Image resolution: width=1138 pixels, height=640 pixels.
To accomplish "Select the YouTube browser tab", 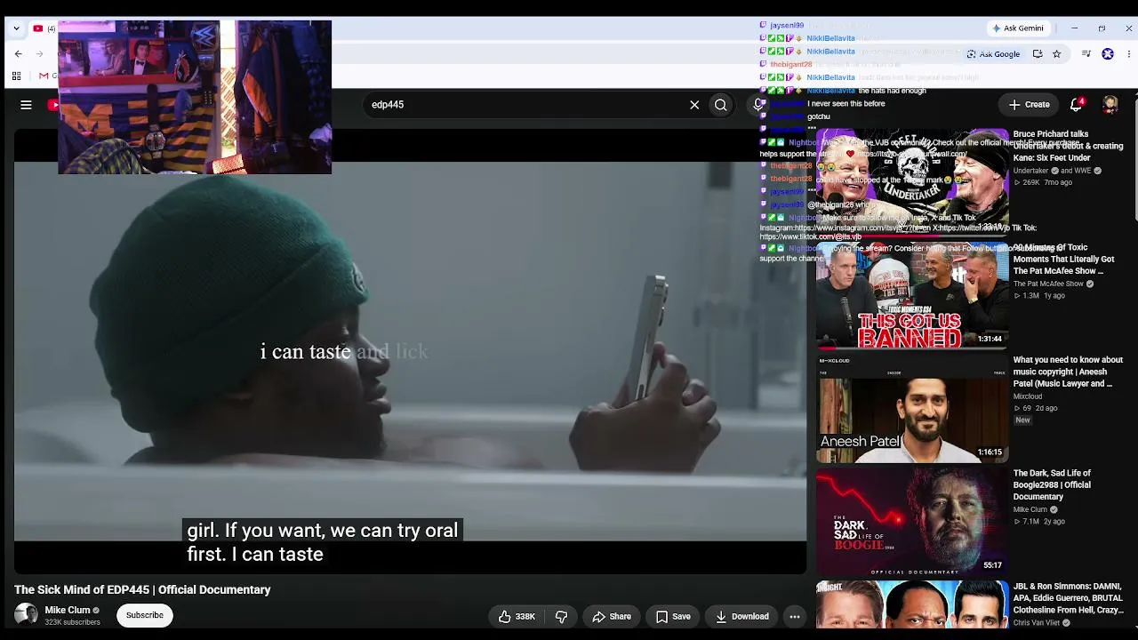I will [x=43, y=28].
